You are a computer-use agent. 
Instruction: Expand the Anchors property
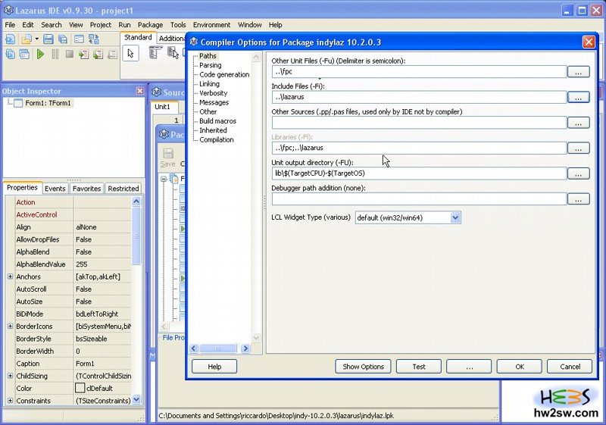tap(10, 277)
